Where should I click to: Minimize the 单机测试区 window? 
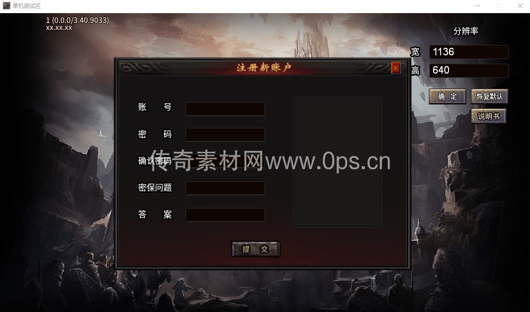pos(478,6)
